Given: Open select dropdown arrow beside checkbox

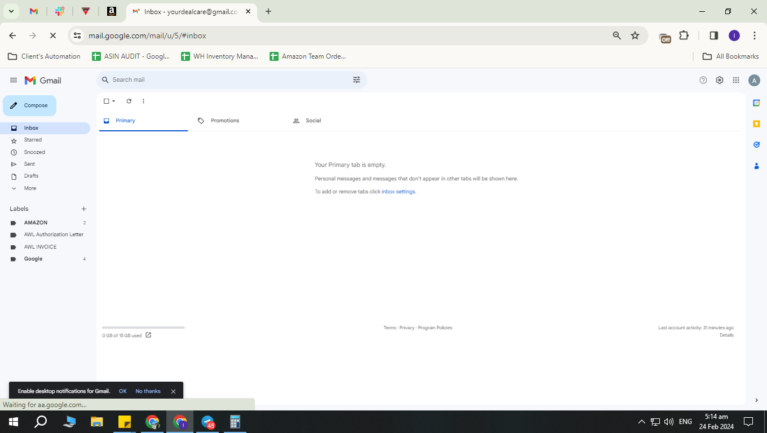Looking at the screenshot, I should tap(113, 101).
